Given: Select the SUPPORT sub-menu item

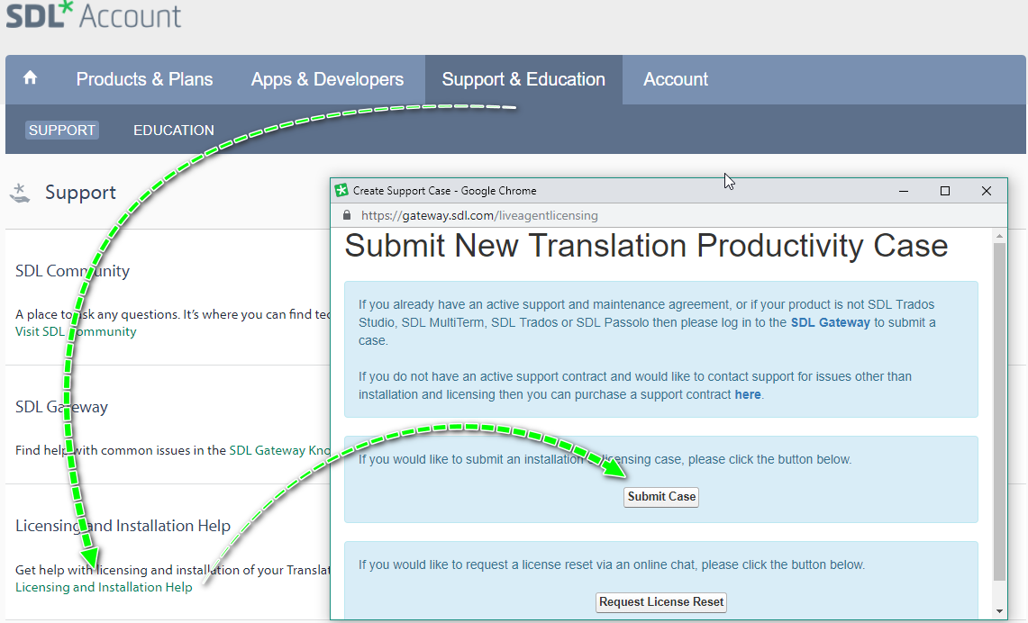Looking at the screenshot, I should tap(61, 130).
